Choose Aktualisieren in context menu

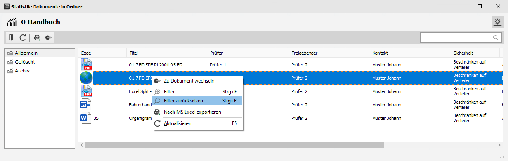click(197, 123)
